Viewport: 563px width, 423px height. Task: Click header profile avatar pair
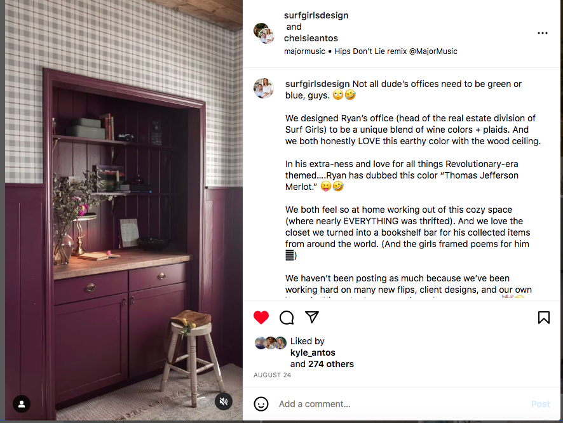point(264,34)
